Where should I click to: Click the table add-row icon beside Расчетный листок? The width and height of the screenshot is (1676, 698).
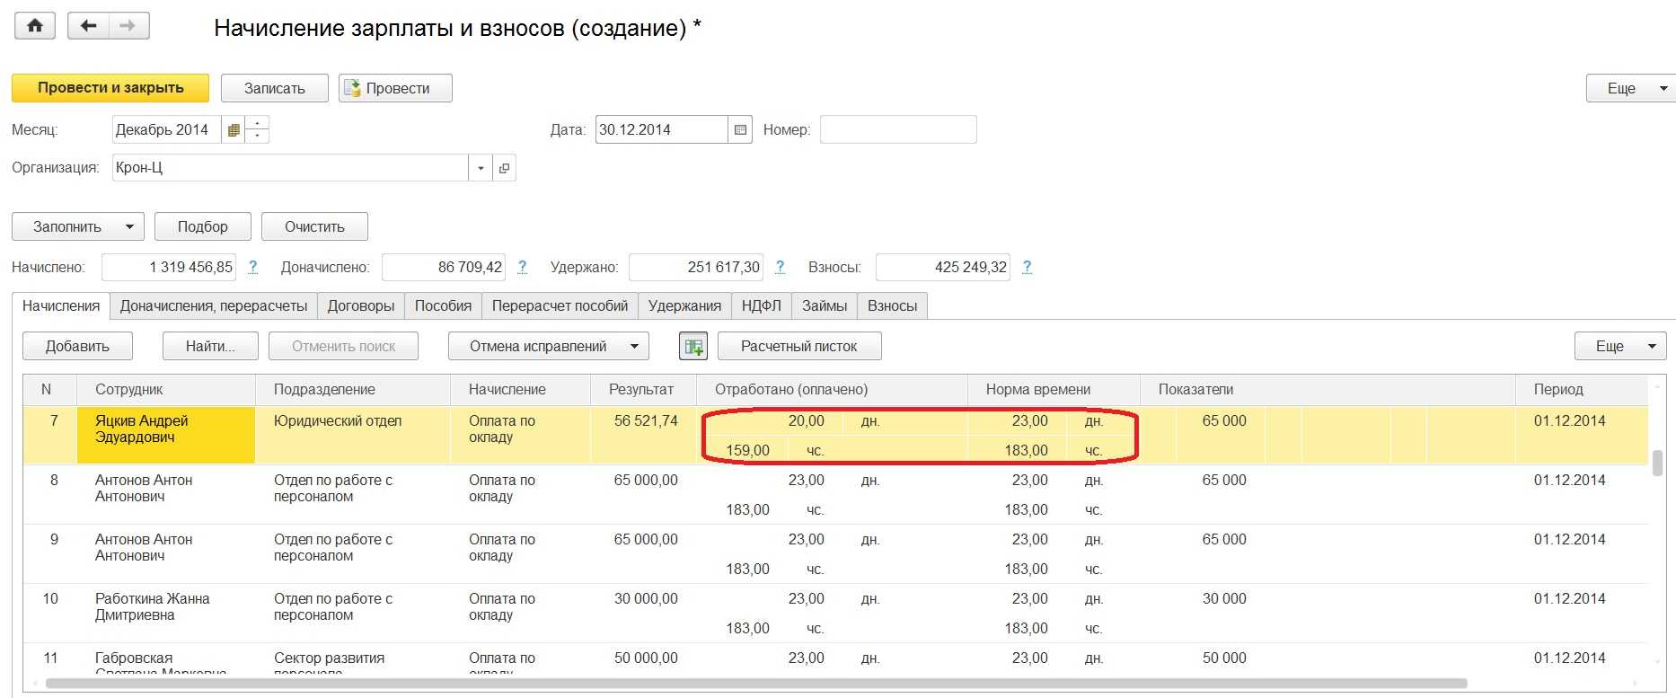click(692, 347)
